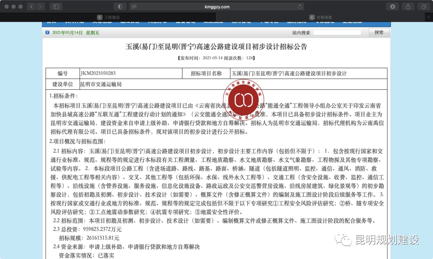433x259 pixels.
Task: Click the kmggzy.com address bar
Action: pyautogui.click(x=216, y=7)
